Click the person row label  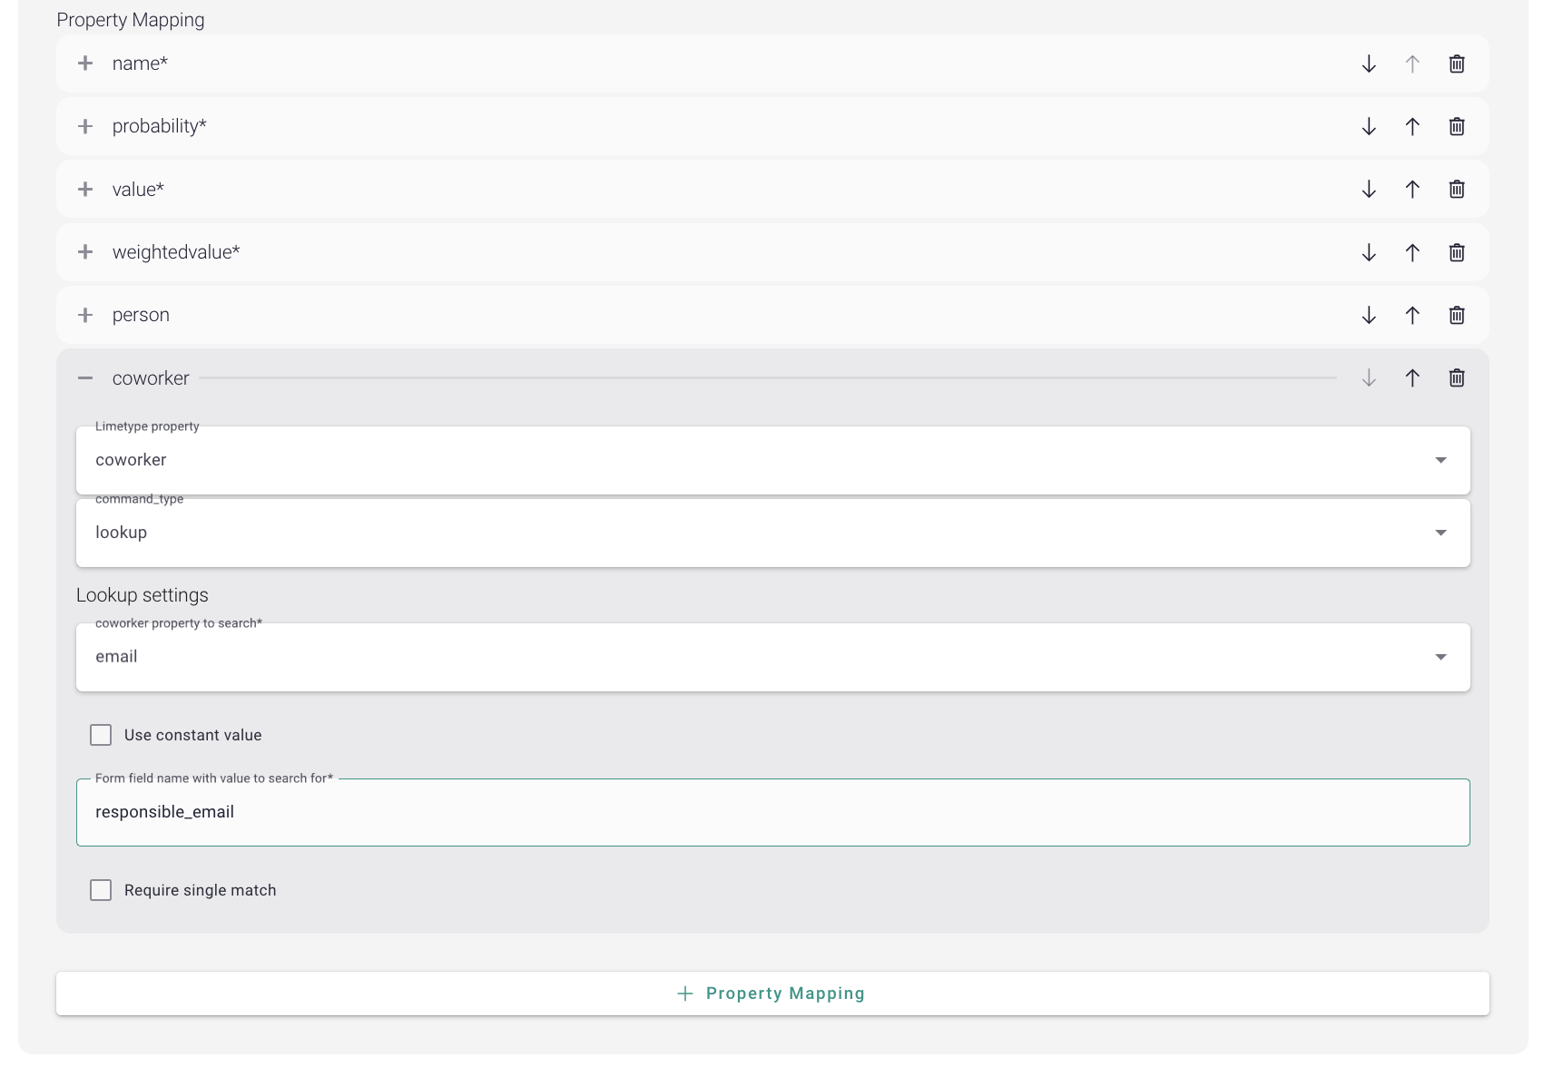[141, 315]
